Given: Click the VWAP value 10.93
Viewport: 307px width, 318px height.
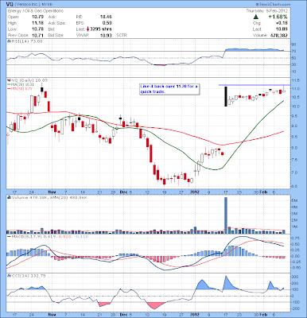Looking at the screenshot, I should (106, 35).
